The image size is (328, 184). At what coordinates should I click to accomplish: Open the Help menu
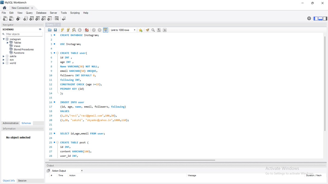pos(86,13)
